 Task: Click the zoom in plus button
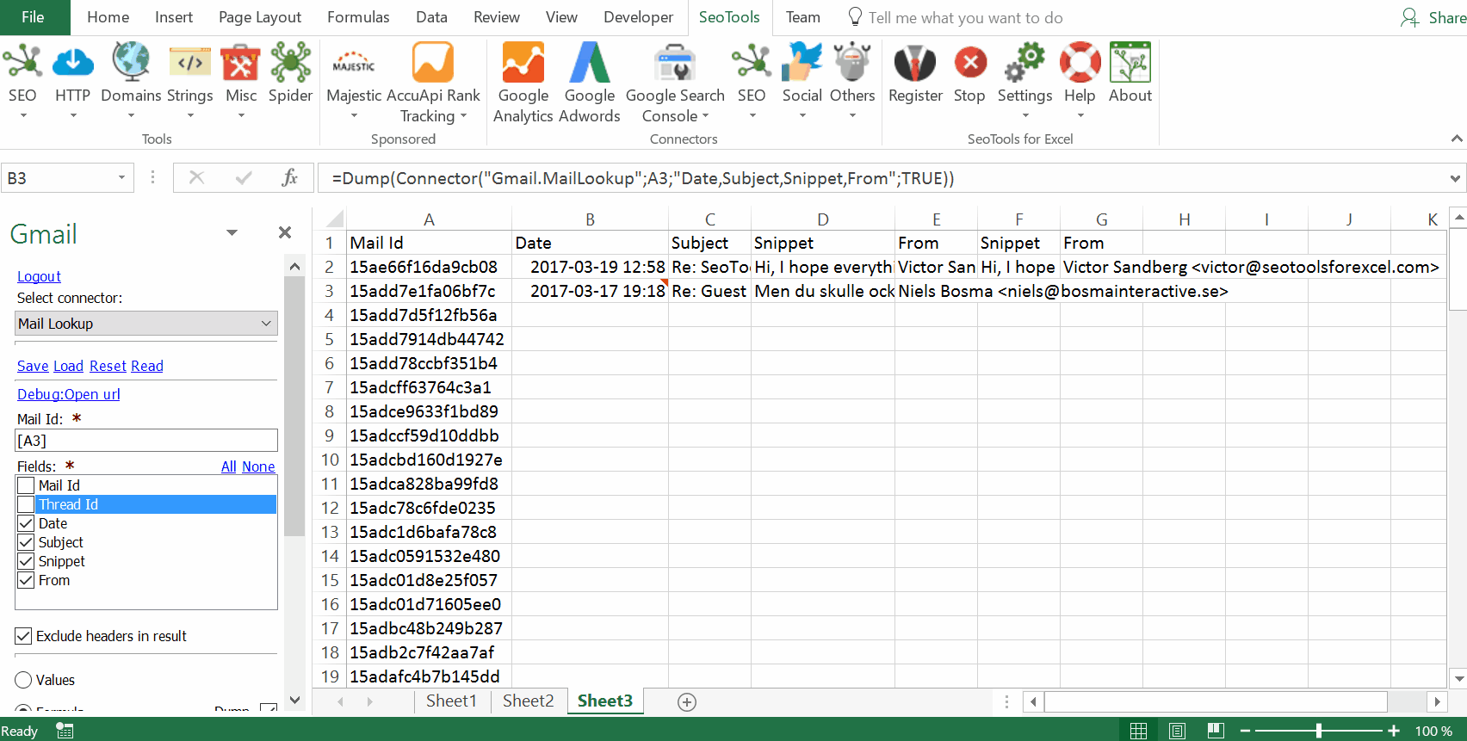(1394, 731)
